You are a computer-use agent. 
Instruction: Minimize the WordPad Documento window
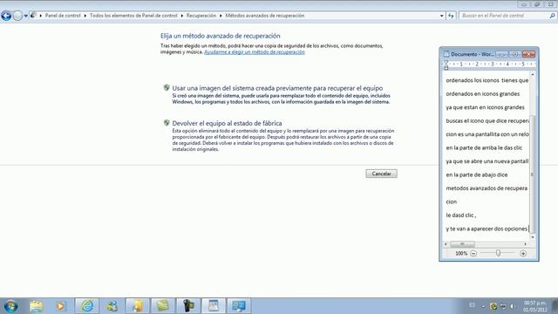point(502,54)
